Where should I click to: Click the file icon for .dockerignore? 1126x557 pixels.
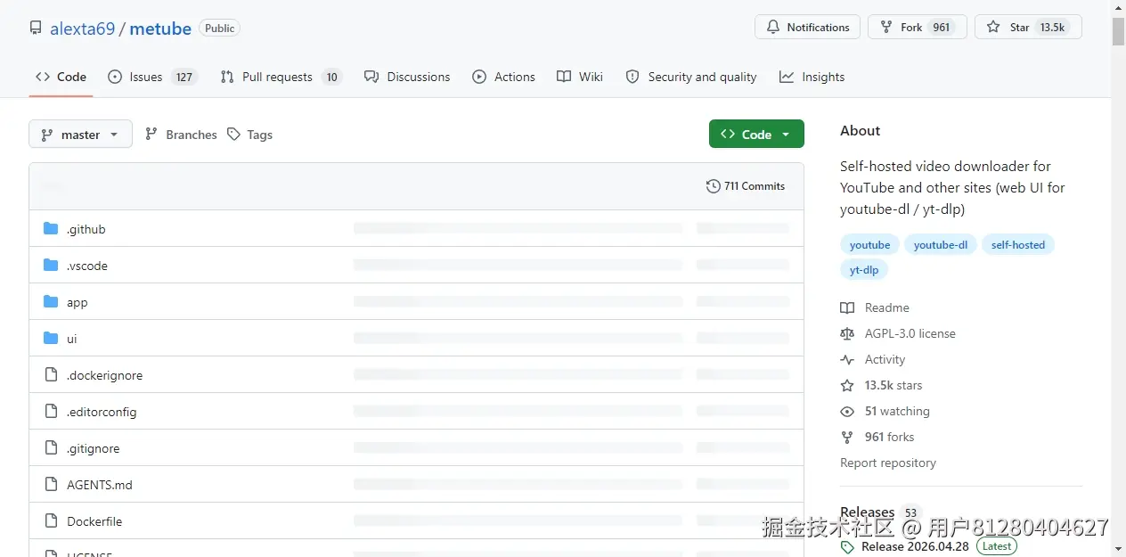(x=51, y=375)
